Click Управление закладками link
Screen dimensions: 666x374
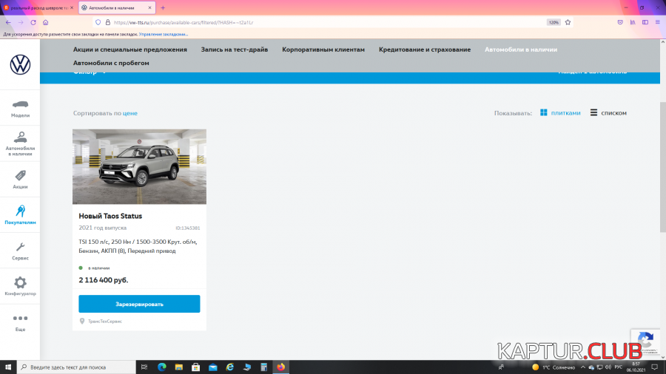point(163,34)
